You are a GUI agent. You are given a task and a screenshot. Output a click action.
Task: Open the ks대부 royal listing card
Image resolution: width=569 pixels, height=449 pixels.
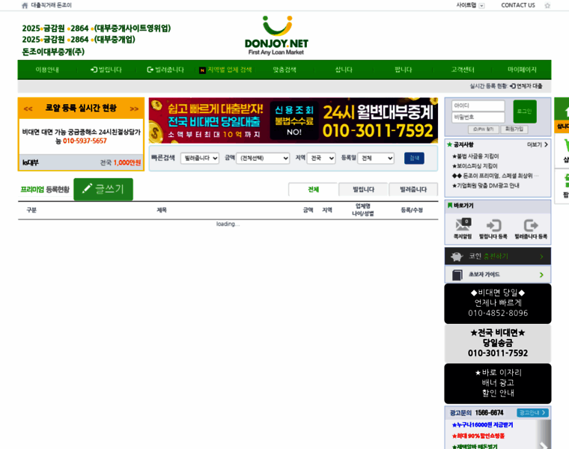[82, 144]
